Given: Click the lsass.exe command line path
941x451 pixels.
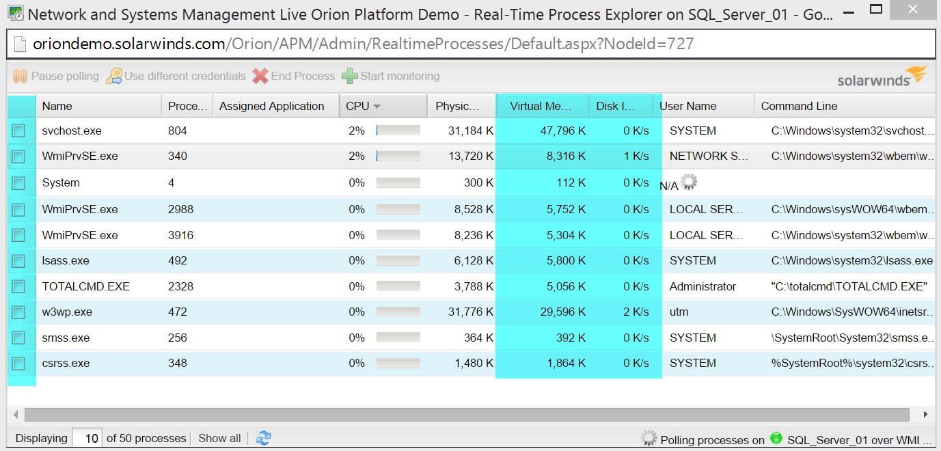Looking at the screenshot, I should pyautogui.click(x=852, y=260).
